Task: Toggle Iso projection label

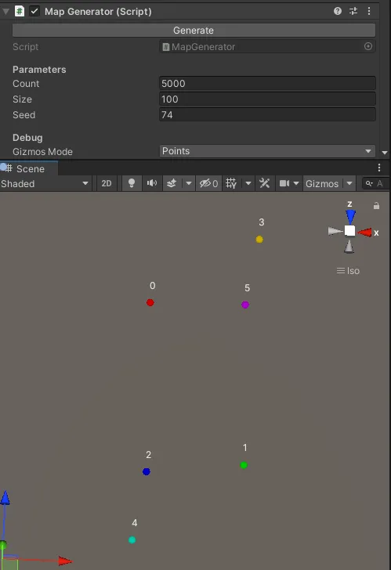Action: pyautogui.click(x=348, y=271)
